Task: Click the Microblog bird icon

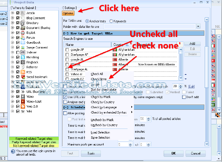Action: point(23,57)
